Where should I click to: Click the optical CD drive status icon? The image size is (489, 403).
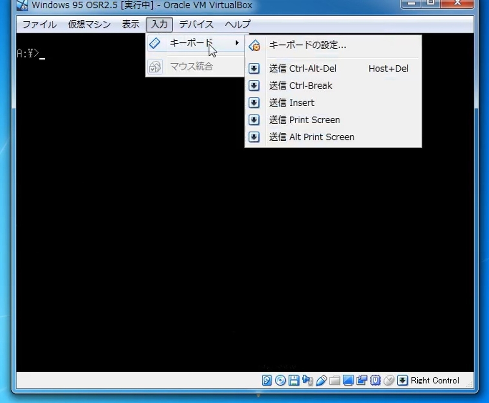[280, 381]
